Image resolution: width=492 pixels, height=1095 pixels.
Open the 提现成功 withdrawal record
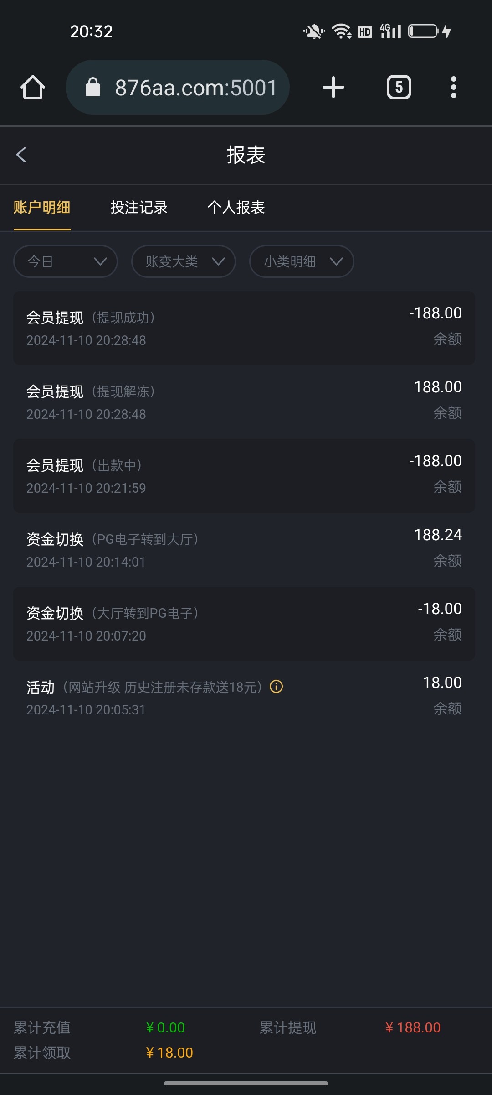coord(244,328)
